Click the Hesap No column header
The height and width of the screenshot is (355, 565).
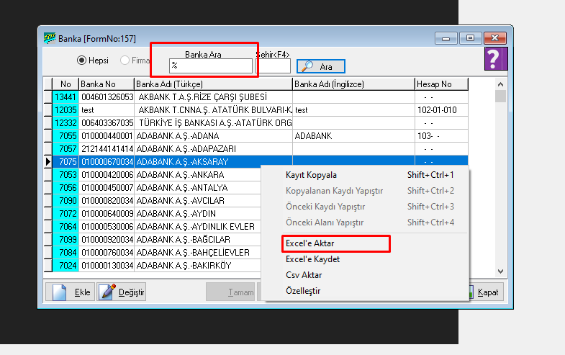[441, 84]
